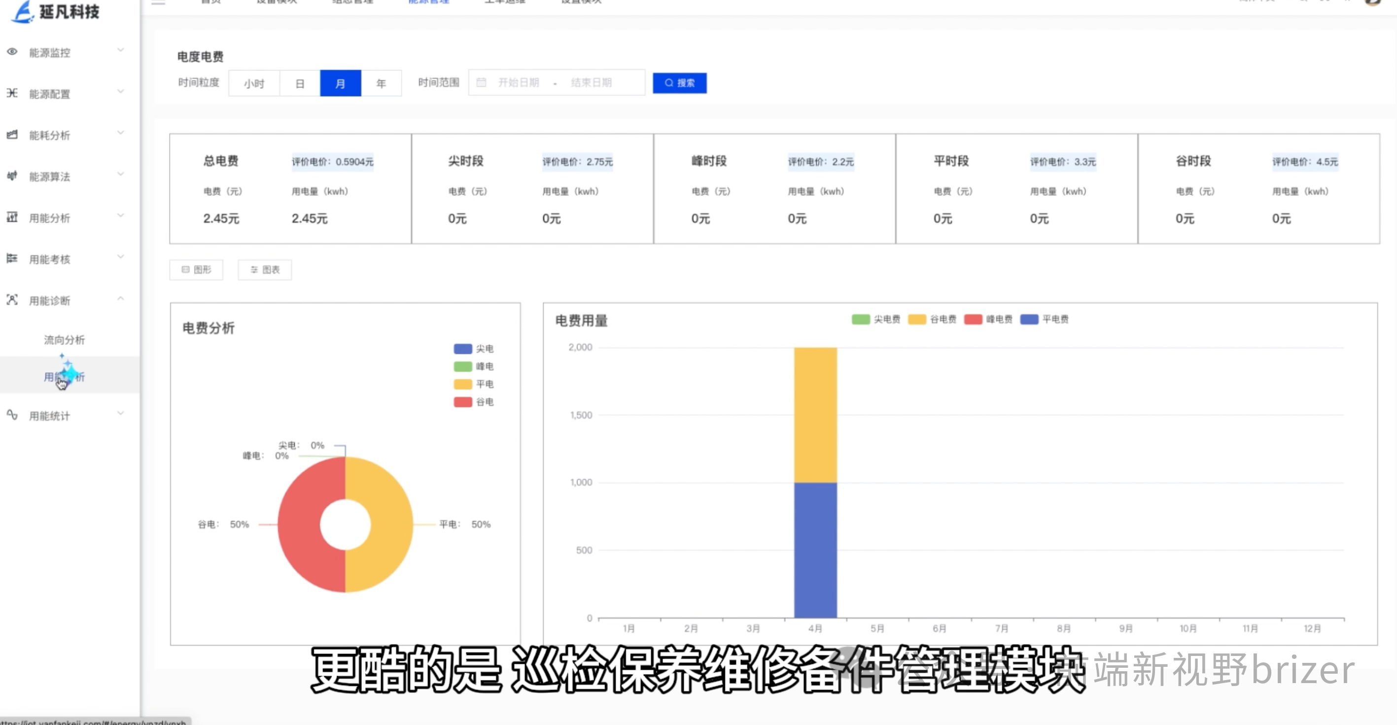Click the yellow segment of the 4月 bar
The height and width of the screenshot is (725, 1397).
click(x=815, y=415)
